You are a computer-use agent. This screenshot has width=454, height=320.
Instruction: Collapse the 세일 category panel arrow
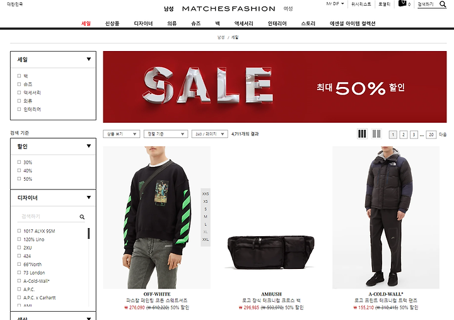89,59
